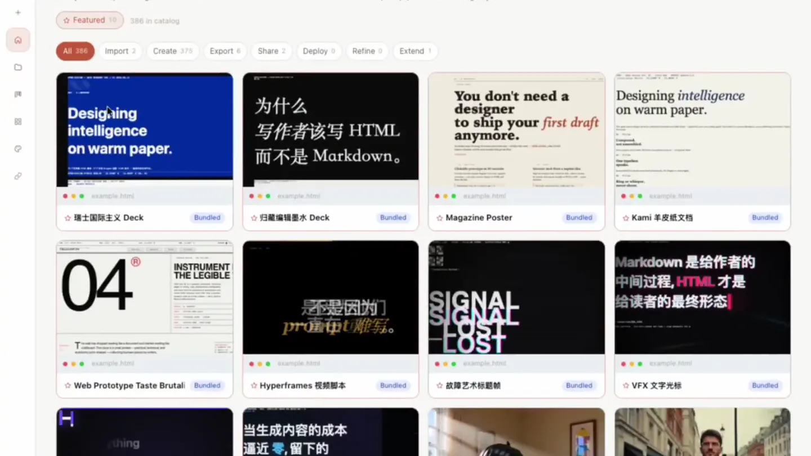Open the flag icon in the sidebar

[18, 95]
